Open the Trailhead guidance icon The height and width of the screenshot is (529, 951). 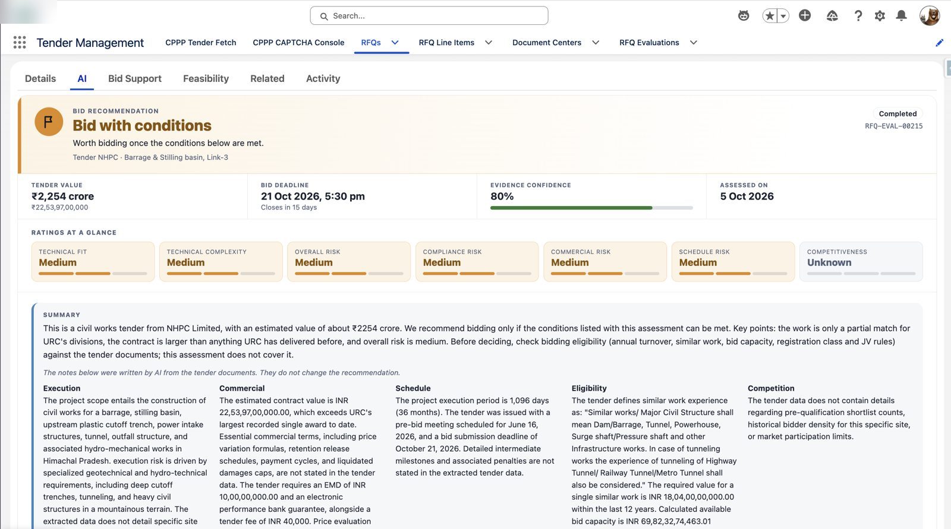[832, 15]
